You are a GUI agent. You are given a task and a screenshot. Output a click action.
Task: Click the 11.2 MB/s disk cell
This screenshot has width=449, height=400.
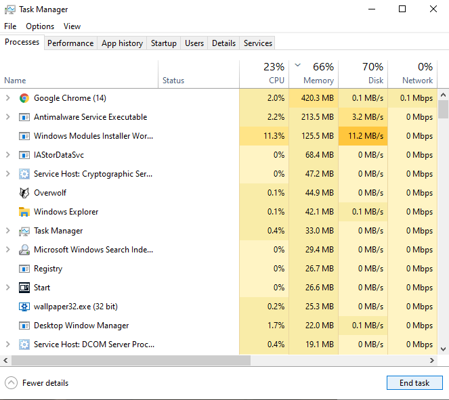(363, 136)
